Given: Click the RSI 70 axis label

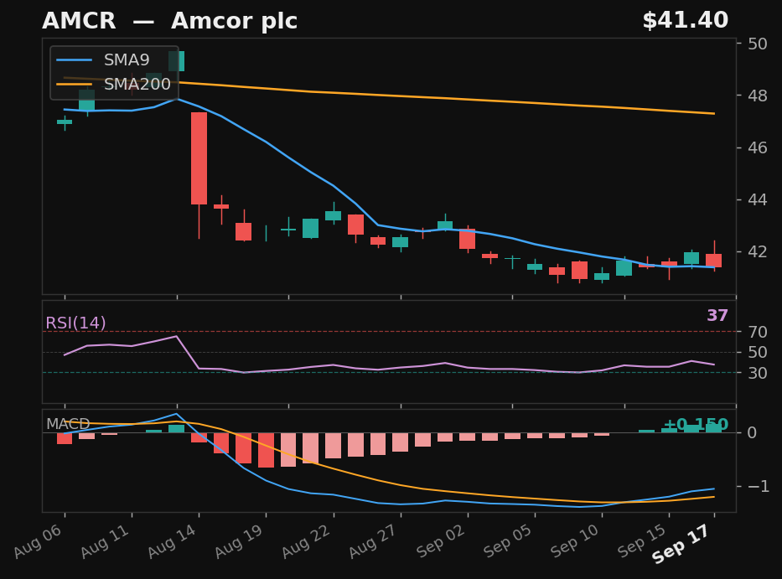Looking at the screenshot, I should pyautogui.click(x=758, y=332).
